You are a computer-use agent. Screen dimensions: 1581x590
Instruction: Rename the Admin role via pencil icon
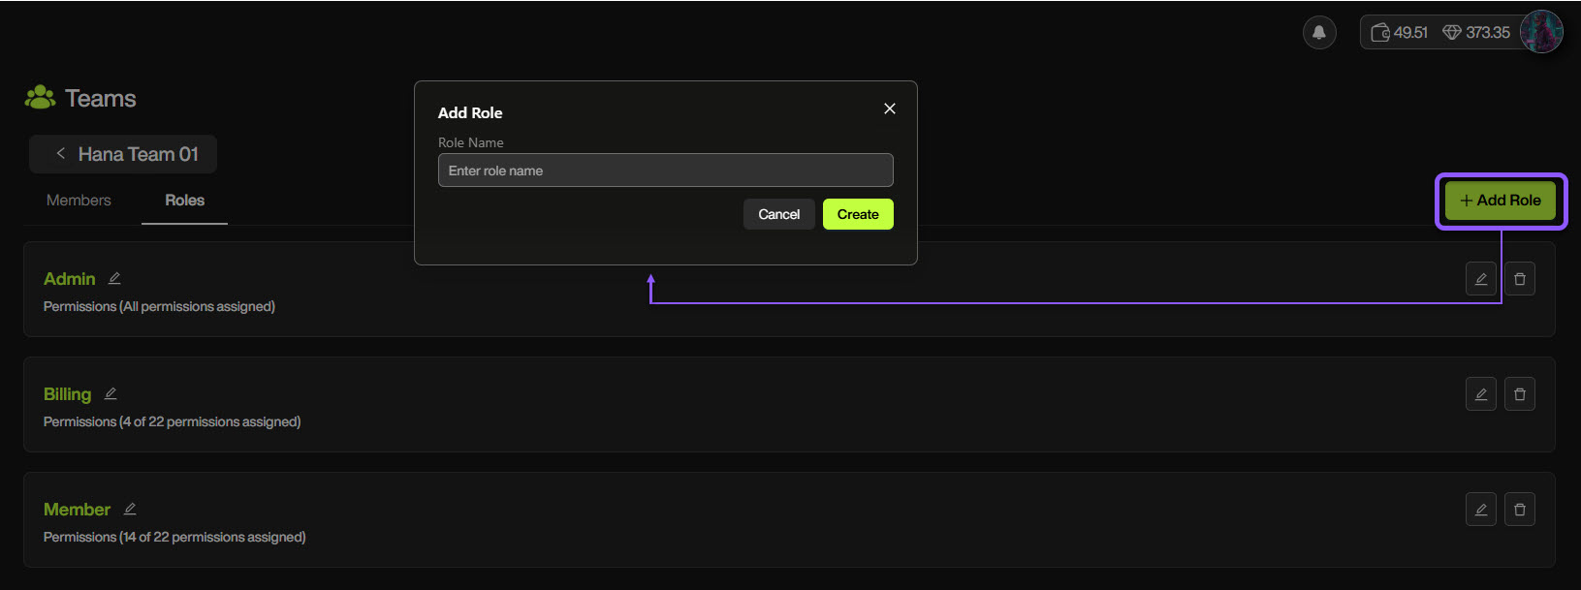point(114,279)
